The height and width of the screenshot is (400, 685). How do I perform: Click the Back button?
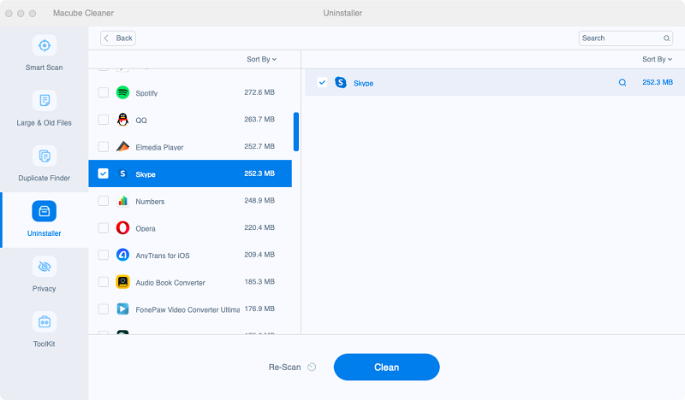[118, 38]
